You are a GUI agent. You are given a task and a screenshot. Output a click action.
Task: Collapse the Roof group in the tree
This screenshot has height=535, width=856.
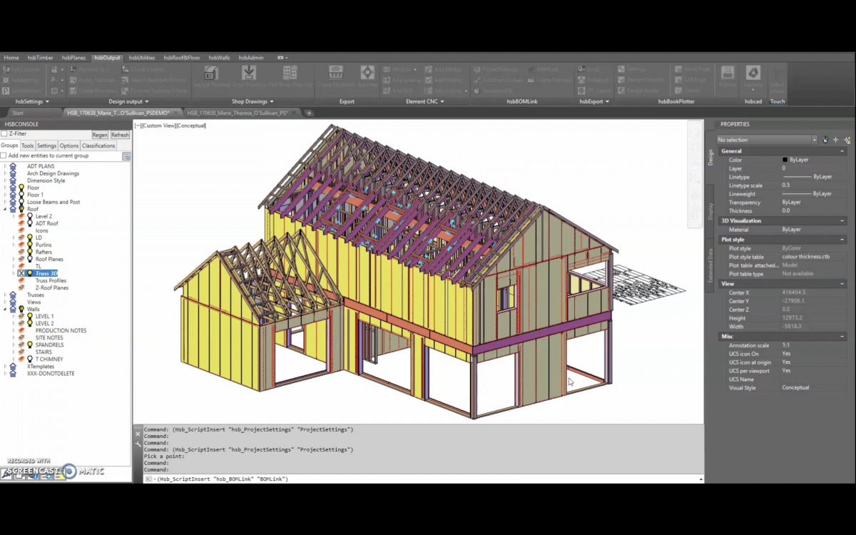[5, 209]
